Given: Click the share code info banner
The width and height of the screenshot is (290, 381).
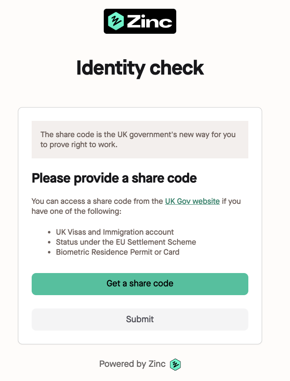Looking at the screenshot, I should pos(140,140).
